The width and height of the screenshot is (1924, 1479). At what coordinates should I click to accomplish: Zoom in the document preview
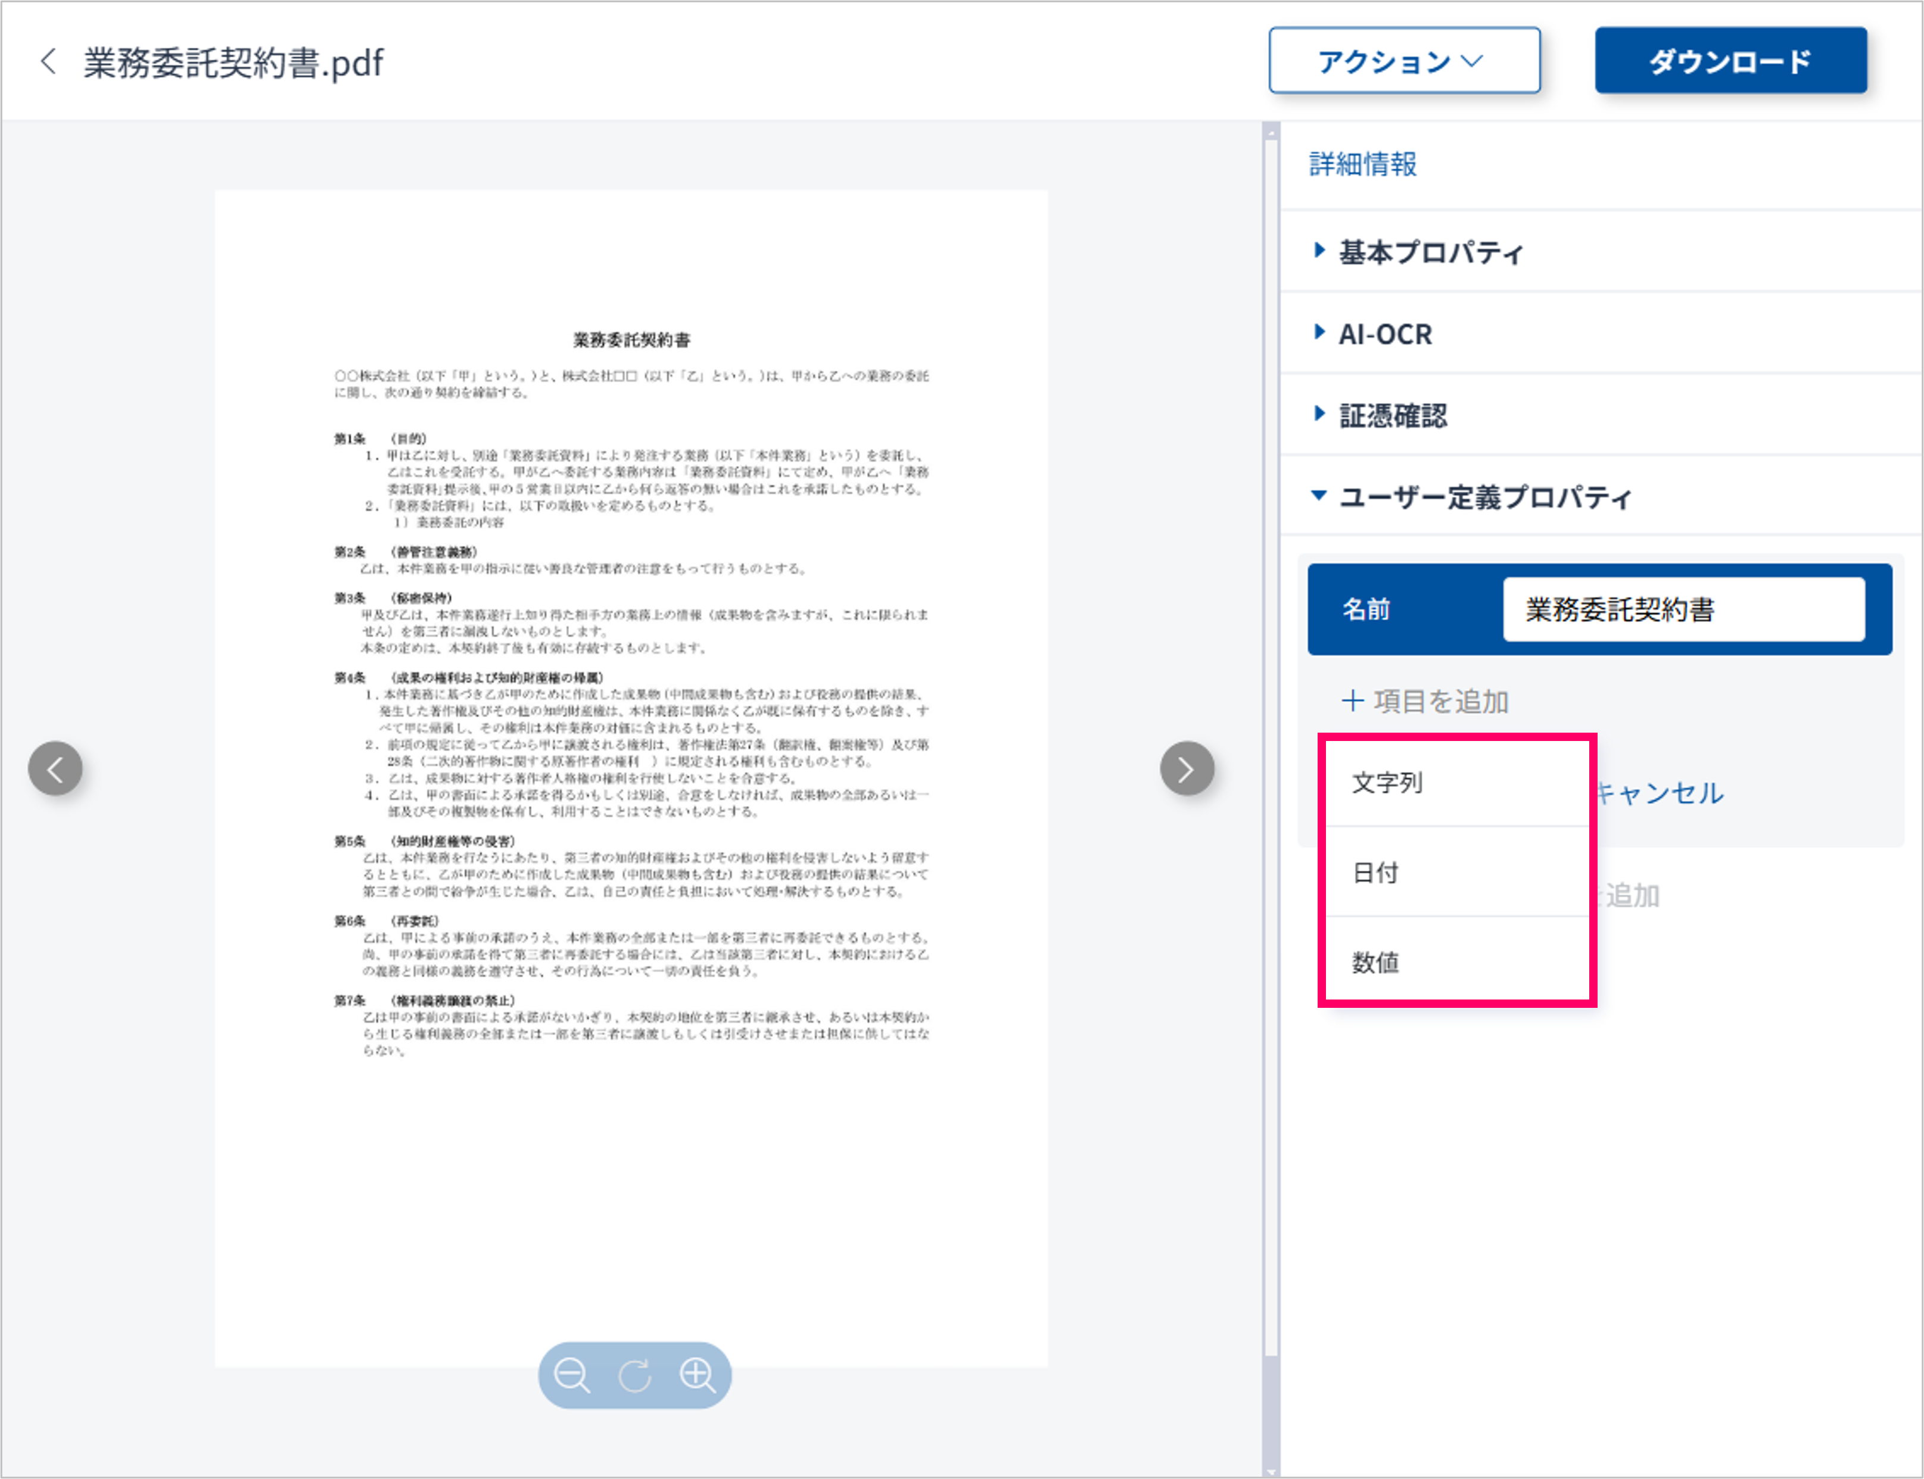tap(698, 1374)
